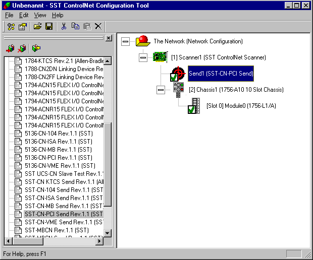Open properties via the toolbar icon
Screen dimensions: 313x260
coord(22,27)
